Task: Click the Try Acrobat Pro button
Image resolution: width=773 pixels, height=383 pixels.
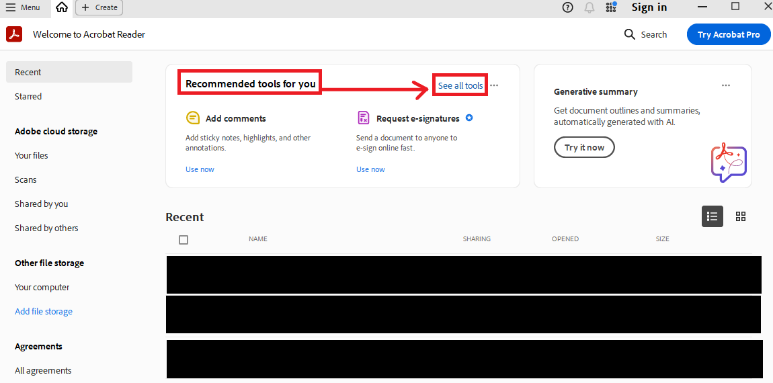Action: tap(729, 34)
